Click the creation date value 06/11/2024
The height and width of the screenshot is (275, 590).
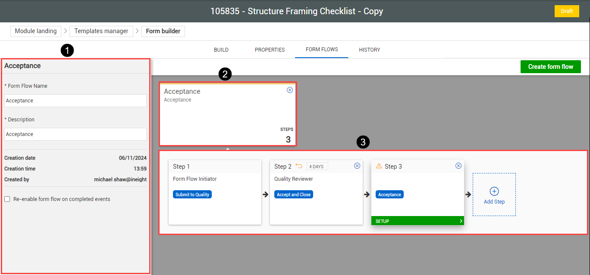133,158
